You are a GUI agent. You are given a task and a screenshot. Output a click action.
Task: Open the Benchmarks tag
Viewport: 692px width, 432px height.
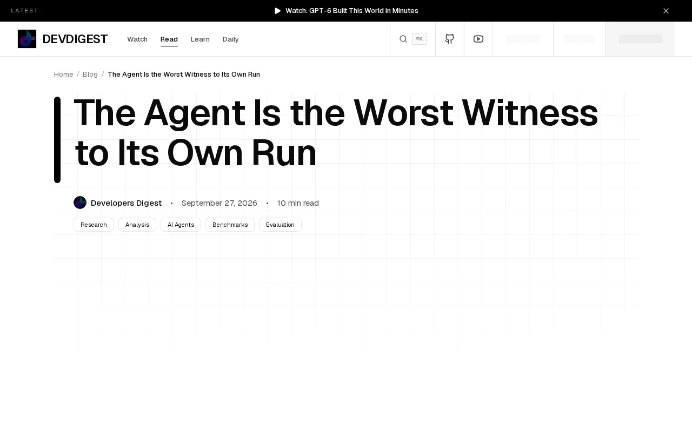pyautogui.click(x=230, y=225)
